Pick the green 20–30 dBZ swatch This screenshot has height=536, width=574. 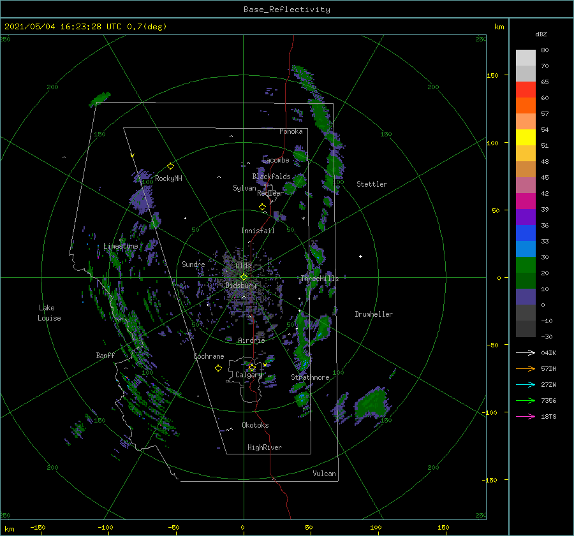[526, 265]
